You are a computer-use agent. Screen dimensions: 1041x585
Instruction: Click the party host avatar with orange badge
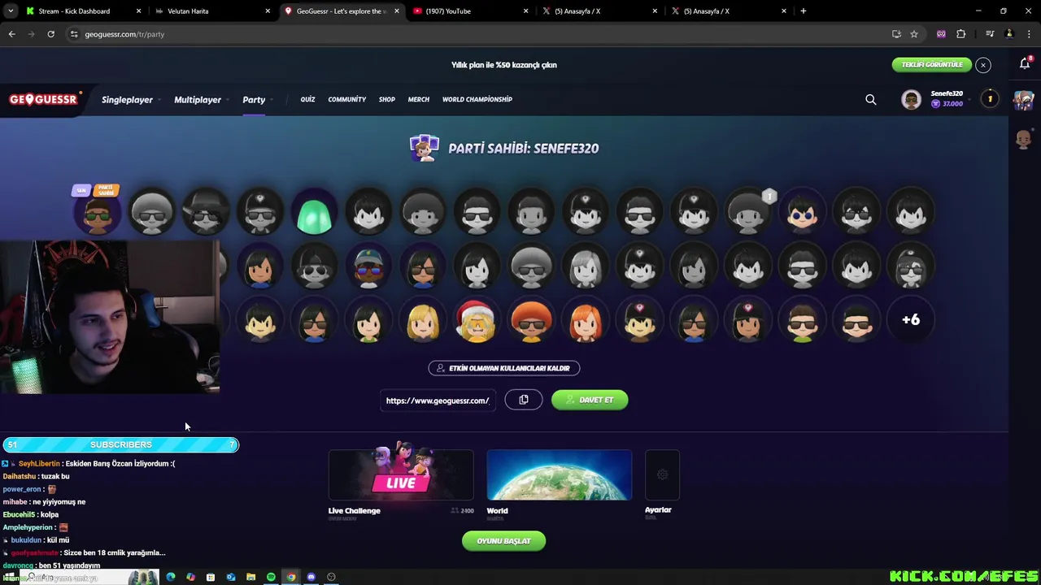pyautogui.click(x=98, y=213)
